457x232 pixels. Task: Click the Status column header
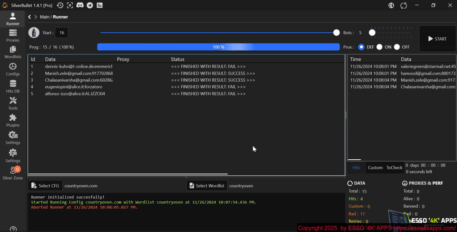177,59
